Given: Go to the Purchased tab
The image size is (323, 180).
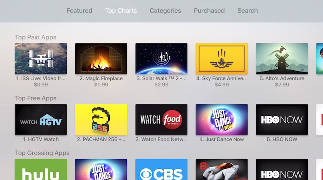Looking at the screenshot, I should coord(209,11).
